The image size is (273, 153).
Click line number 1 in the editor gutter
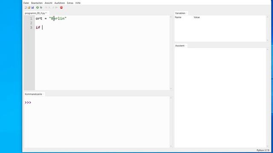pyautogui.click(x=31, y=18)
